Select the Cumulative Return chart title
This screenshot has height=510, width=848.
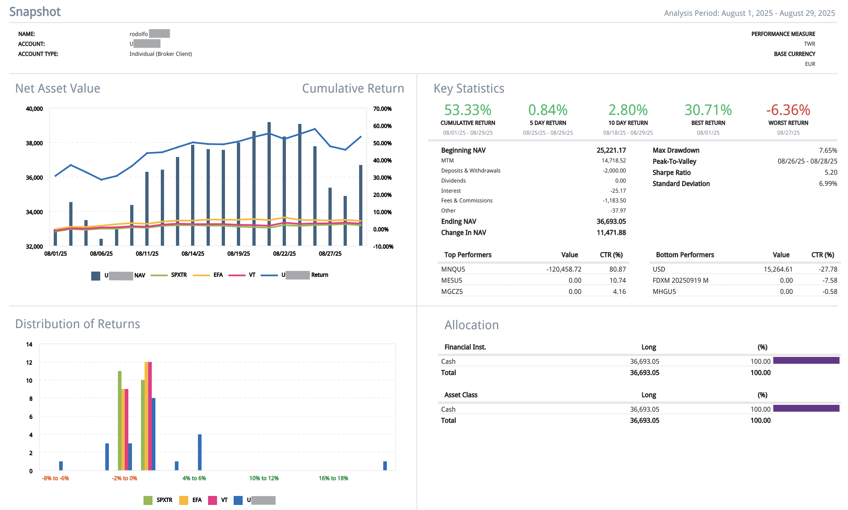coord(353,89)
